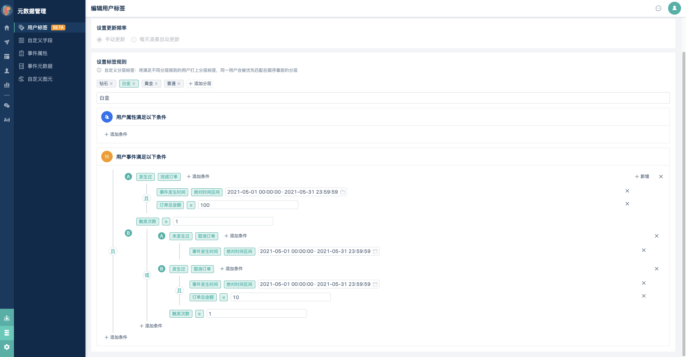Click the amount field containing 10

[281, 297]
